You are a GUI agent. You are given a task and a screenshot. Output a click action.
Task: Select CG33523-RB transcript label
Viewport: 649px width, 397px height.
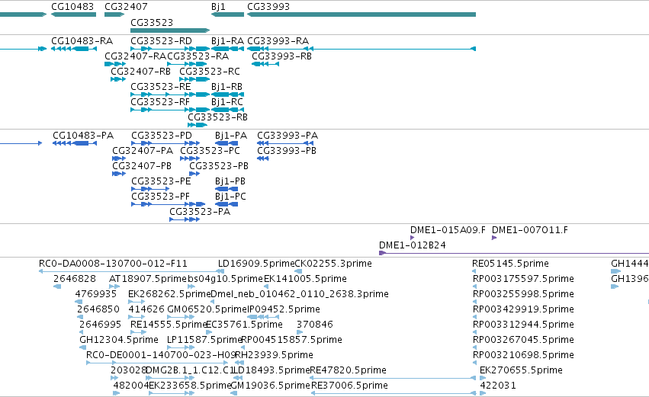click(217, 117)
